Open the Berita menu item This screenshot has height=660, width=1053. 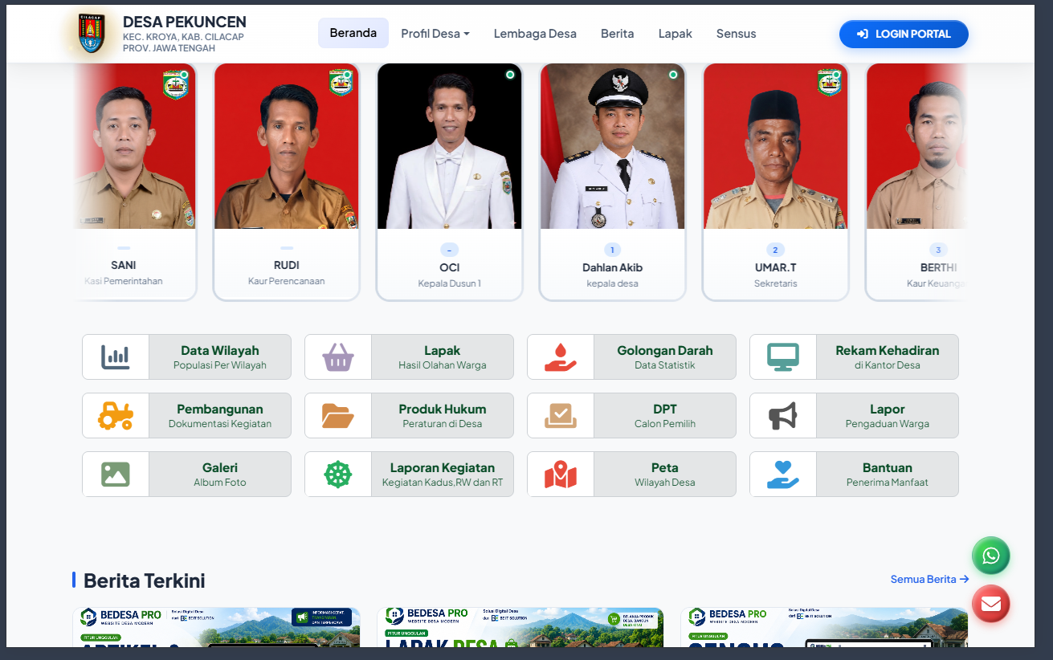(618, 34)
